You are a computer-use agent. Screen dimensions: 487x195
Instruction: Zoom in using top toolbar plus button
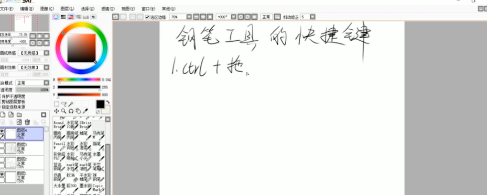203,17
